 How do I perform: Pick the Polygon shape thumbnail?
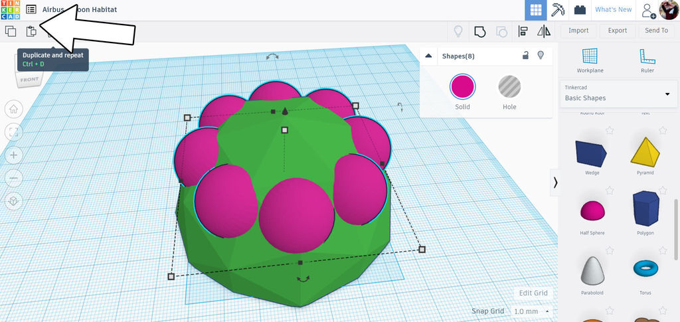(645, 208)
